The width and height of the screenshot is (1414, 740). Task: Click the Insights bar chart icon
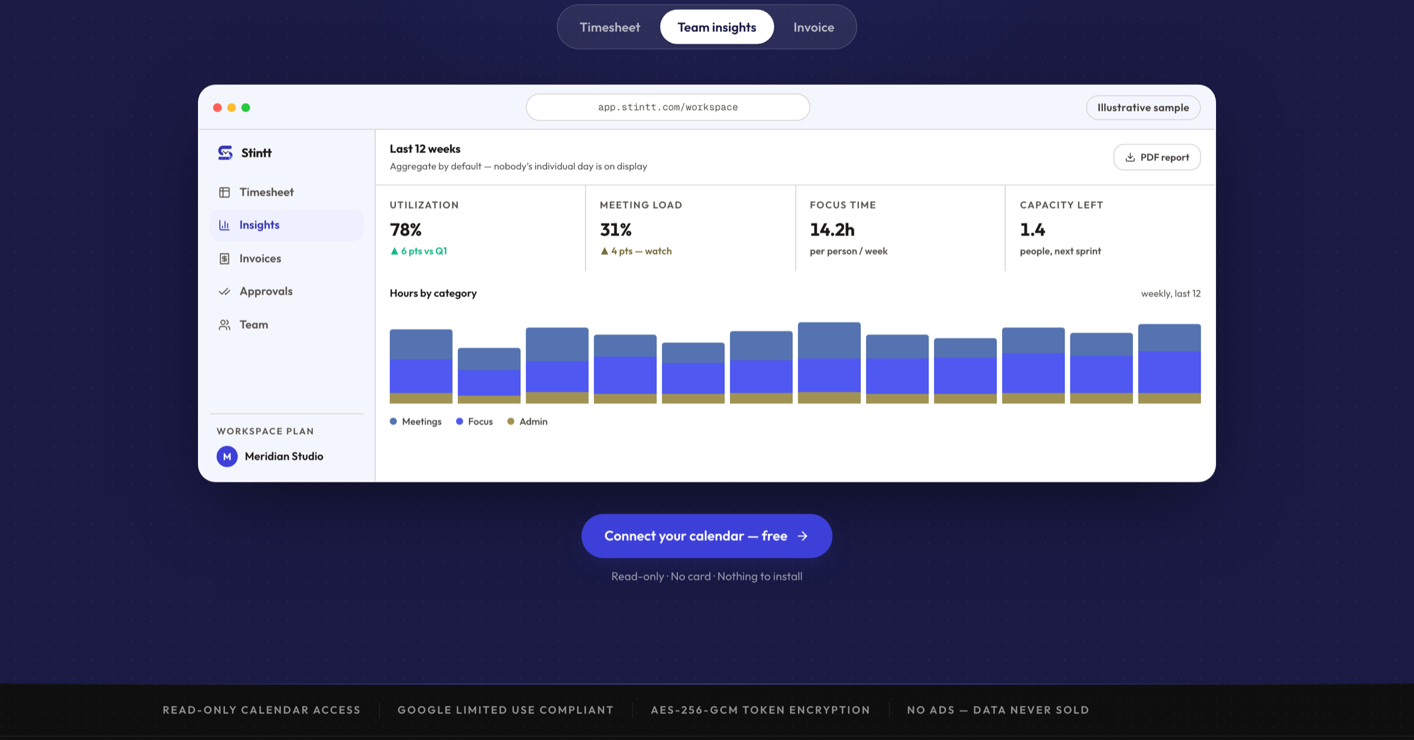(x=224, y=225)
